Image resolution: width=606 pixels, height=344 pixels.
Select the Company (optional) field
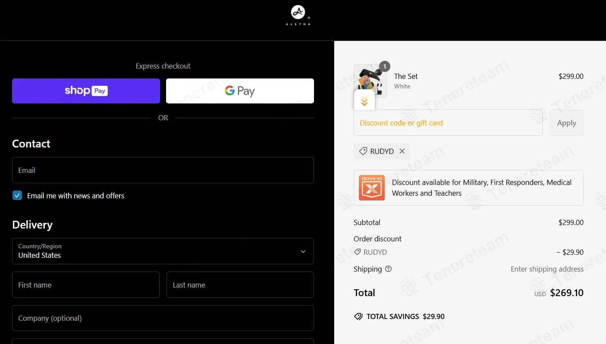tap(163, 318)
